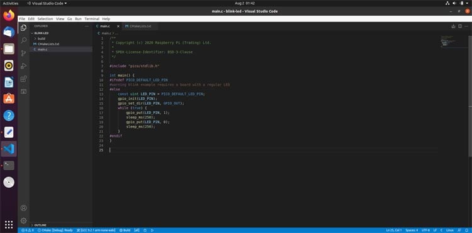Open the Search view in activity bar
The image size is (472, 233).
23,40
